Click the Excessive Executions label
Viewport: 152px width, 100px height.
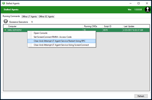point(18,22)
